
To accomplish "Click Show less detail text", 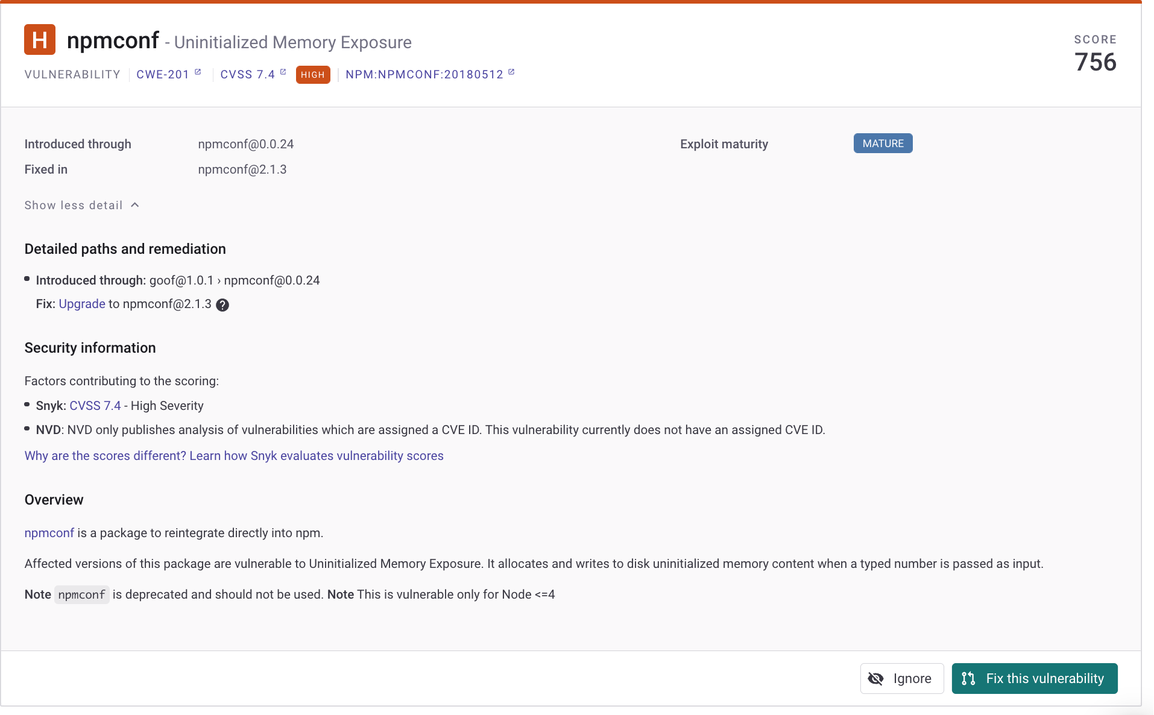I will 74,205.
